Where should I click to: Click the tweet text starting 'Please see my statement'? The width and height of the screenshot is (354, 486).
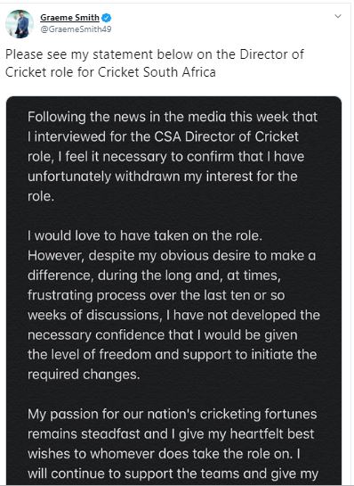(155, 63)
